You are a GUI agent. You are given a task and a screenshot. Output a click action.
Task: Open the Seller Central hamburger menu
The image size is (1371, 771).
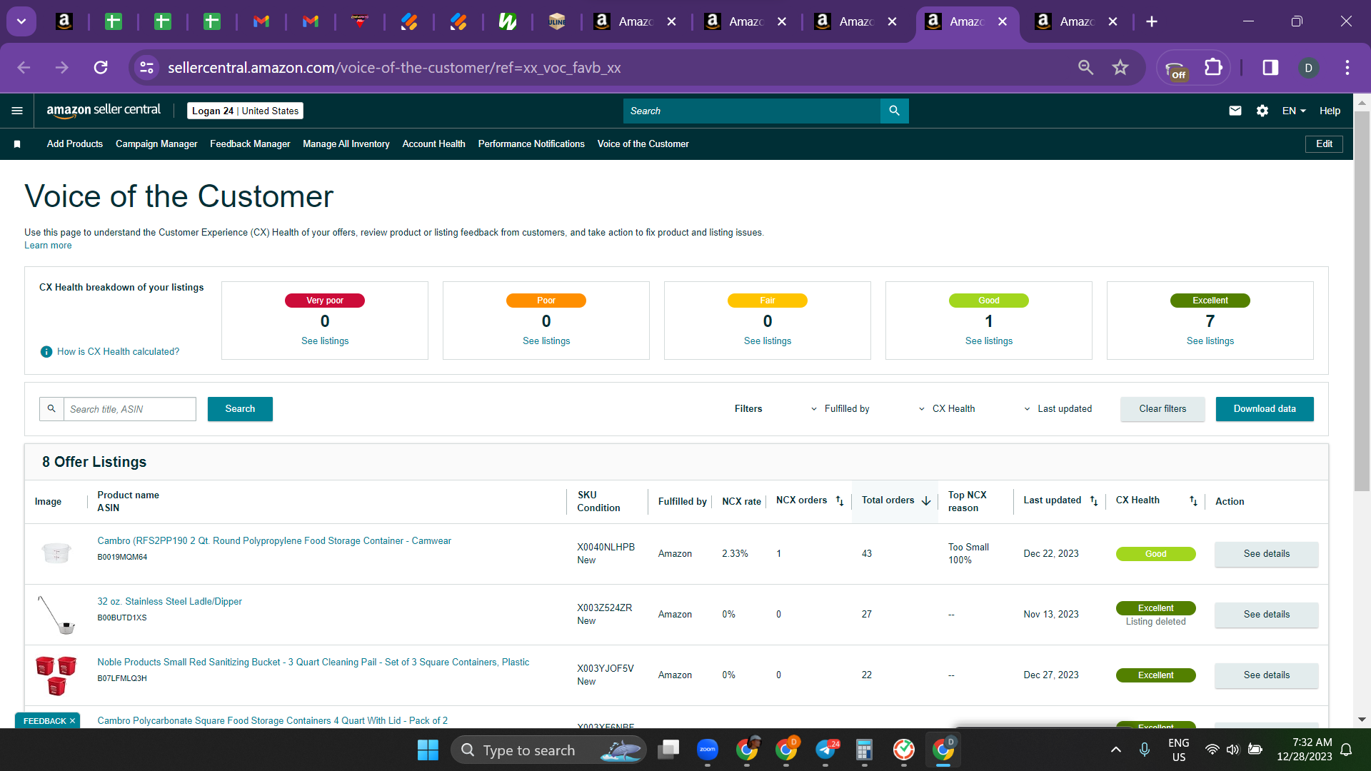(17, 111)
